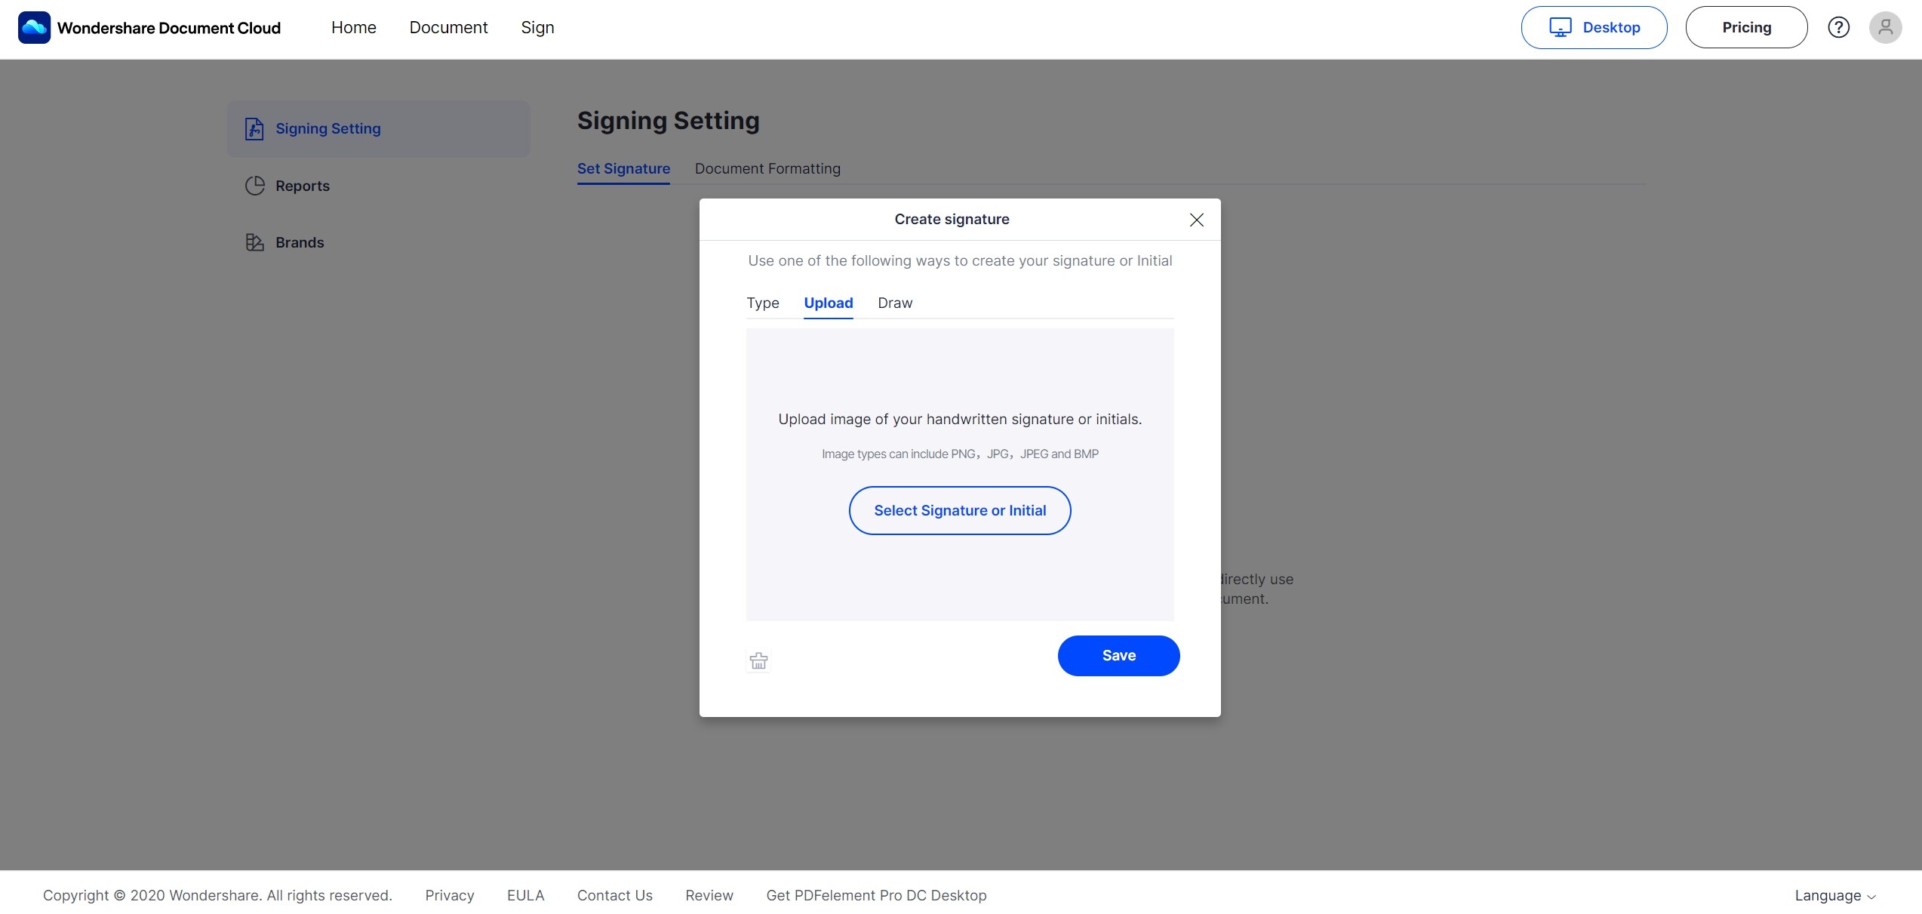This screenshot has height=914, width=1922.
Task: Switch to the Draw signature tab
Action: 895,303
